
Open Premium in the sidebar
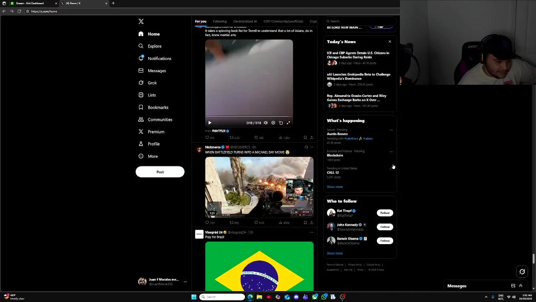point(151,132)
